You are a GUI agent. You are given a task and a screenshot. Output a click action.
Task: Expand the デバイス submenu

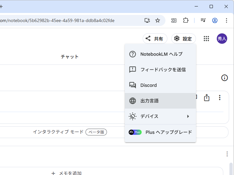pyautogui.click(x=160, y=116)
